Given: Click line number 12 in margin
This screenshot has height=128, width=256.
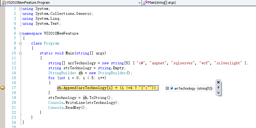Looking at the screenshot, I should coord(14,63).
